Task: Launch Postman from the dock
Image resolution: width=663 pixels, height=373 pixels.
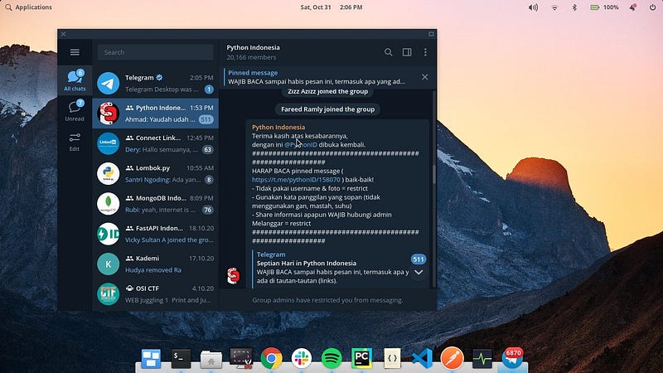Action: (x=452, y=359)
